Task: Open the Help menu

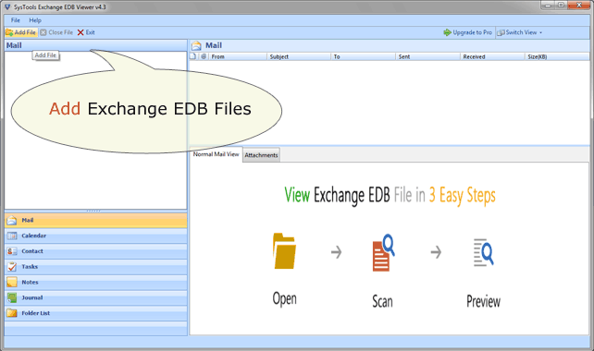Action: pyautogui.click(x=35, y=20)
